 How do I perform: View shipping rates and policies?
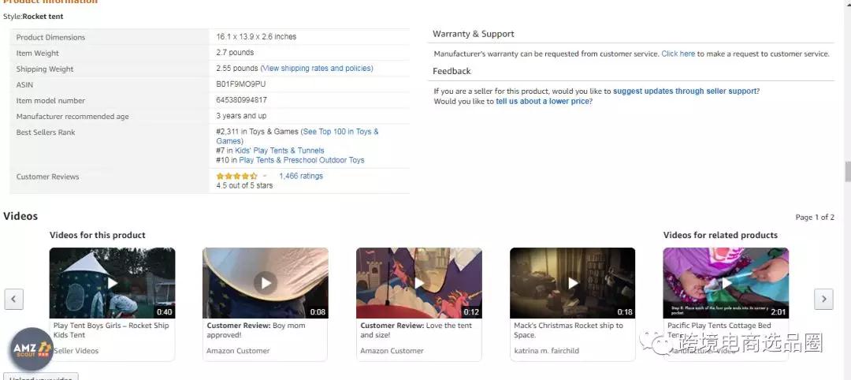tap(317, 69)
